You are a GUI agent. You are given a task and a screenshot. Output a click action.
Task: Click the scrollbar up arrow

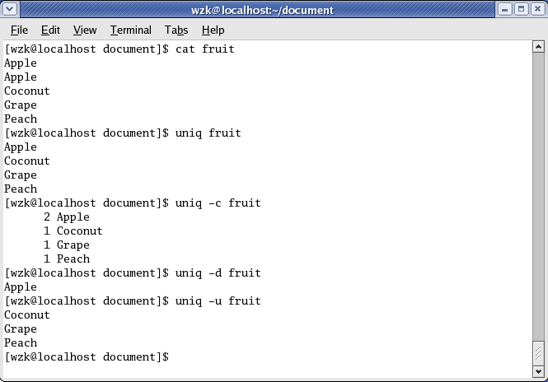pyautogui.click(x=538, y=47)
